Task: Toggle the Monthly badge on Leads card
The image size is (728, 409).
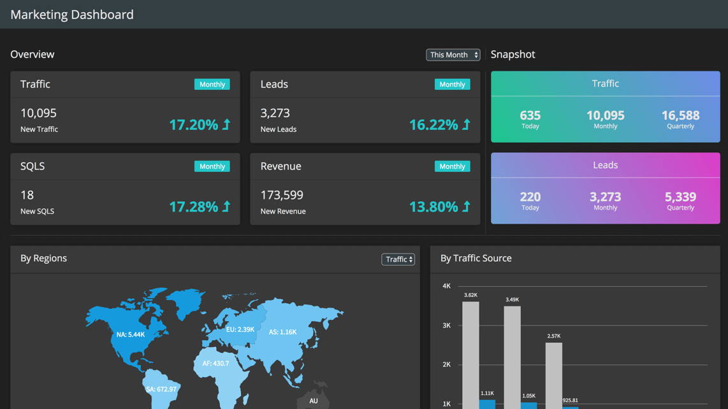Action: click(452, 84)
